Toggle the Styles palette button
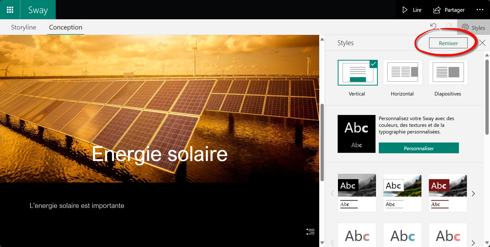490x247 pixels. click(473, 27)
